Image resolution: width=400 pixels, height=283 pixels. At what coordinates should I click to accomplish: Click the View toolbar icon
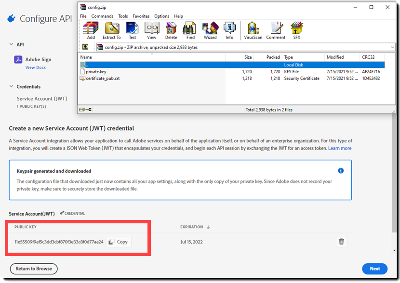pos(151,30)
